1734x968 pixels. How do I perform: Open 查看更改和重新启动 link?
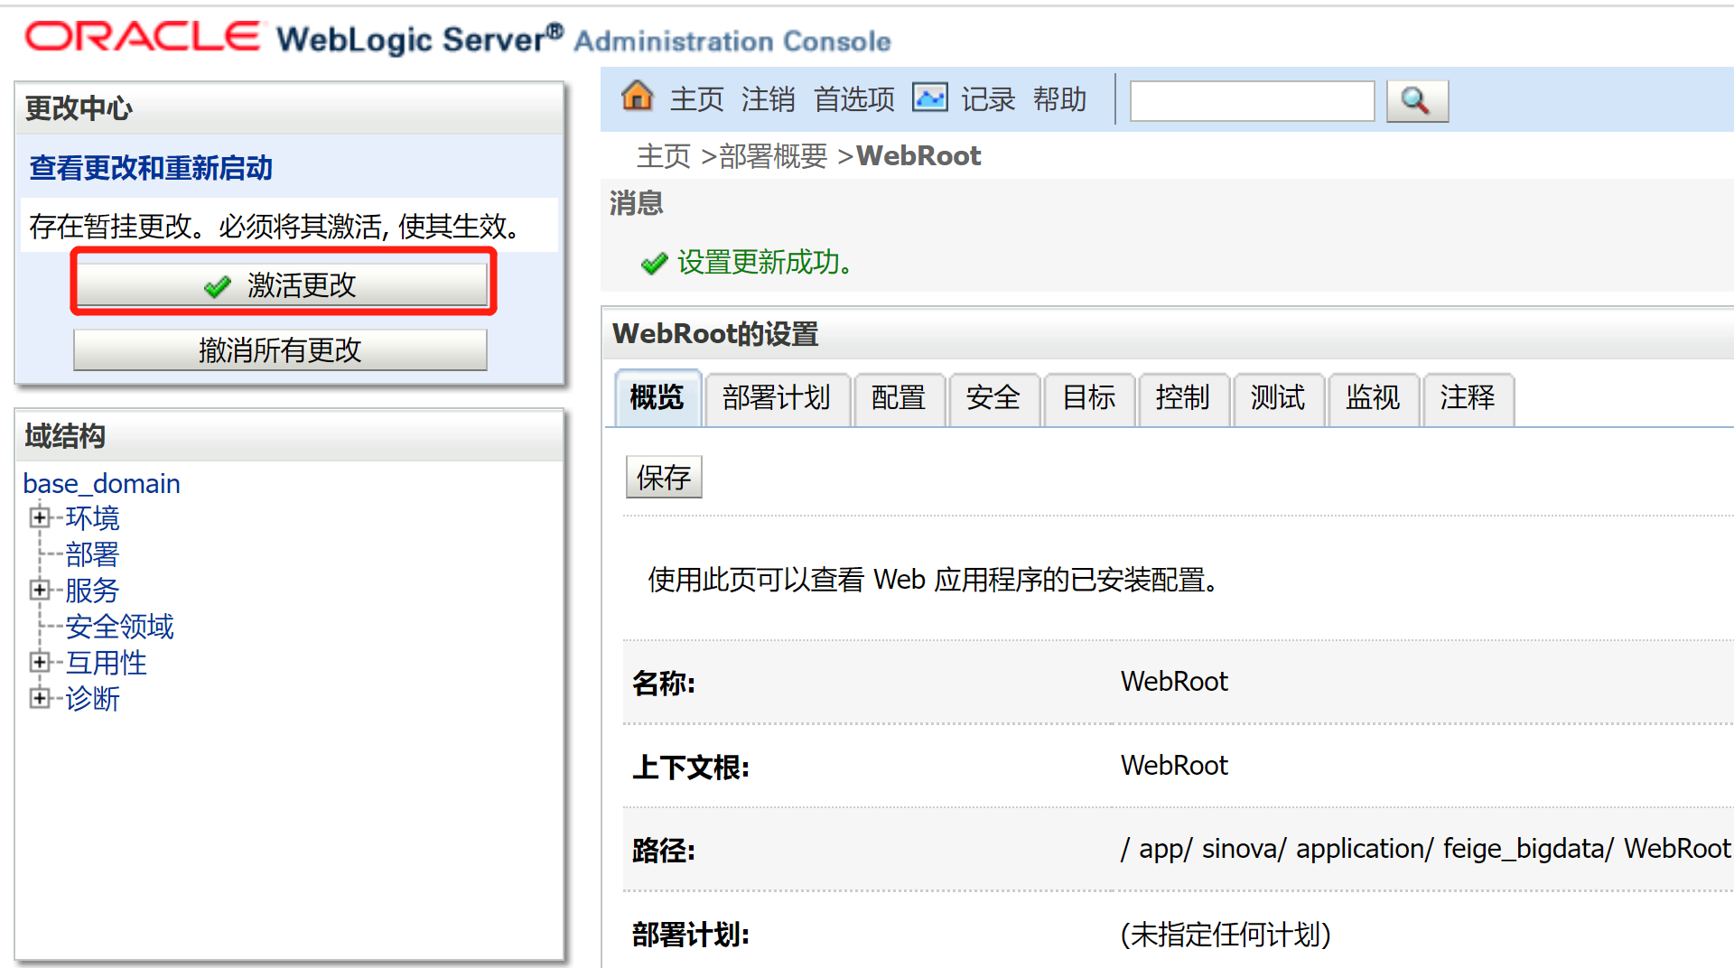coord(151,168)
